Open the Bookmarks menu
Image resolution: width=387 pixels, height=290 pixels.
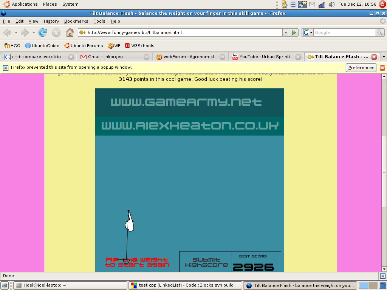tap(76, 21)
